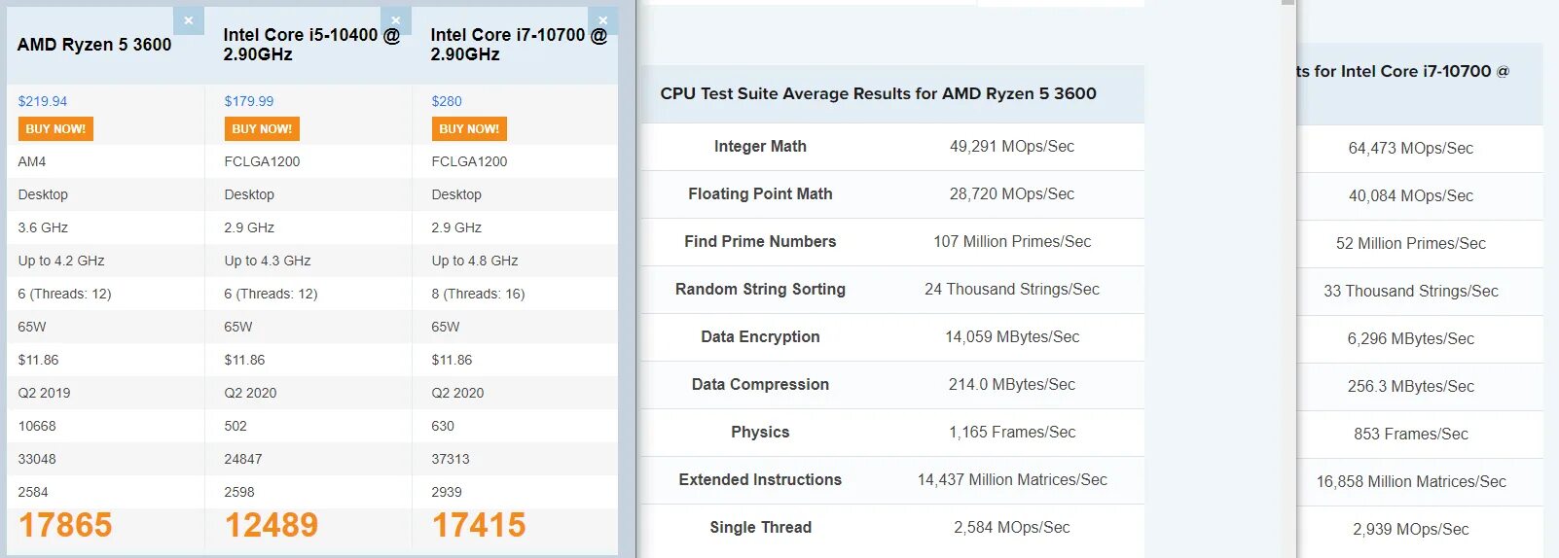Viewport: 1559px width, 558px height.
Task: Click the 17865 score for Ryzen 5 3600
Action: (65, 526)
